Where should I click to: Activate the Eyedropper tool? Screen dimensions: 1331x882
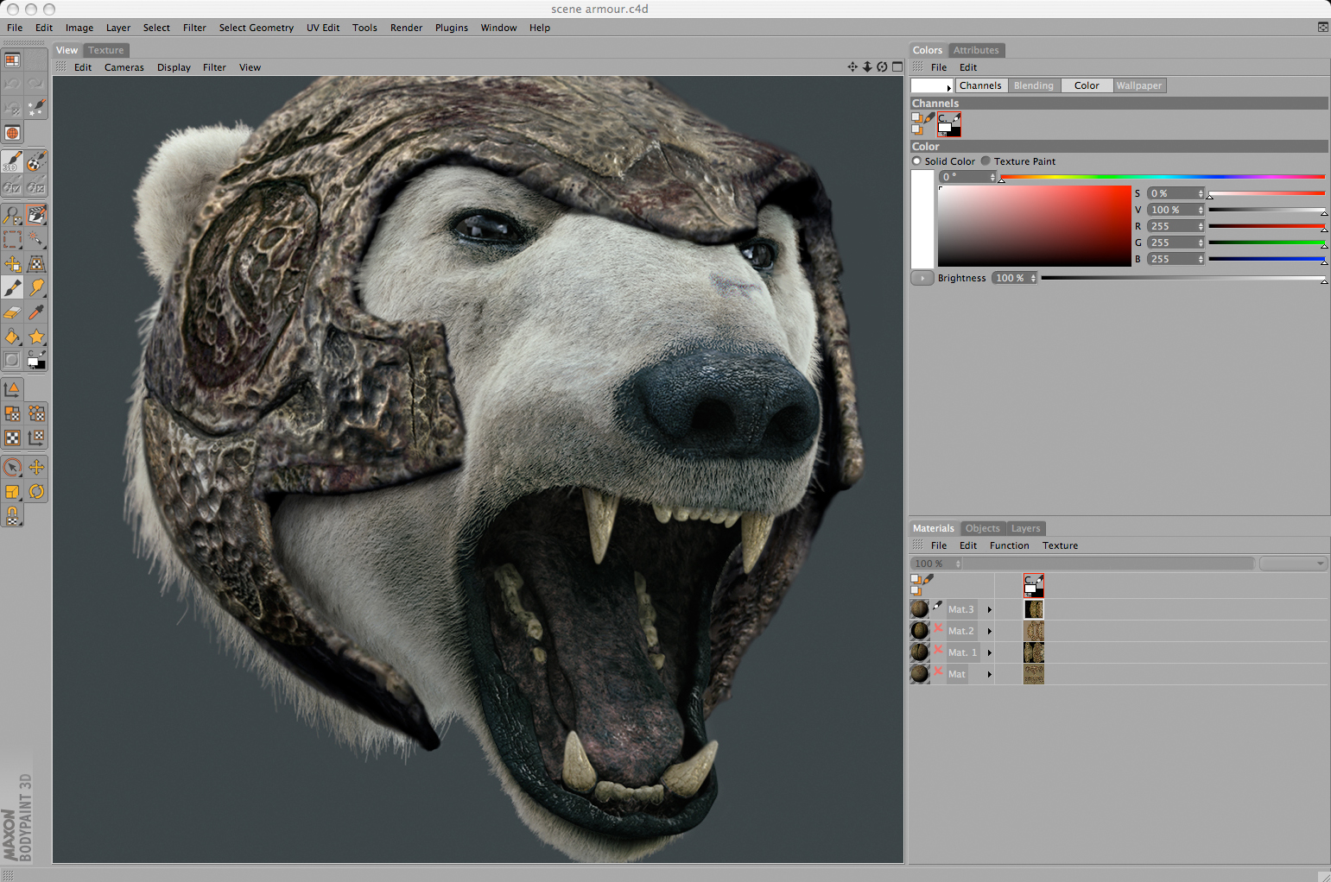pos(36,312)
